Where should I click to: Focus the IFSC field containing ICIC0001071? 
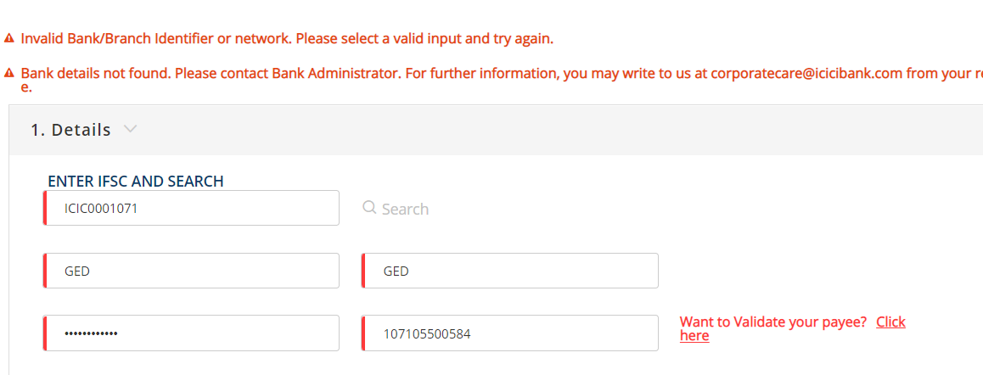(x=191, y=208)
